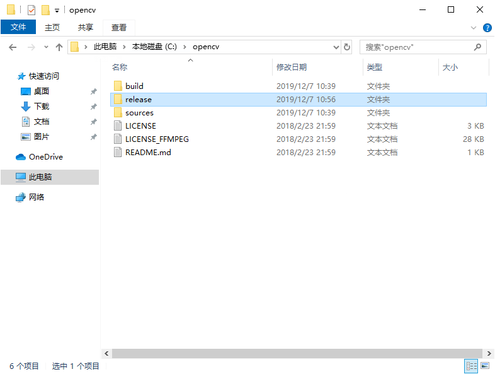Screen dimensions: 495x374
Task: Open 下载 in quick access
Action: tap(42, 107)
